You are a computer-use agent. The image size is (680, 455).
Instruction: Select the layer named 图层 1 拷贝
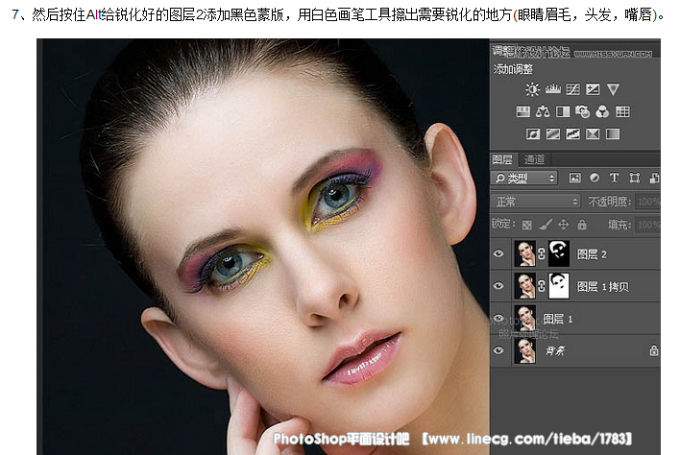click(x=602, y=286)
